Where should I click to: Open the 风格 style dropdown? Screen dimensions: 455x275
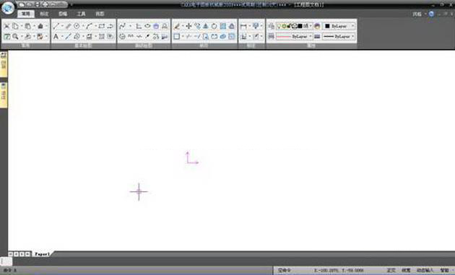click(420, 14)
